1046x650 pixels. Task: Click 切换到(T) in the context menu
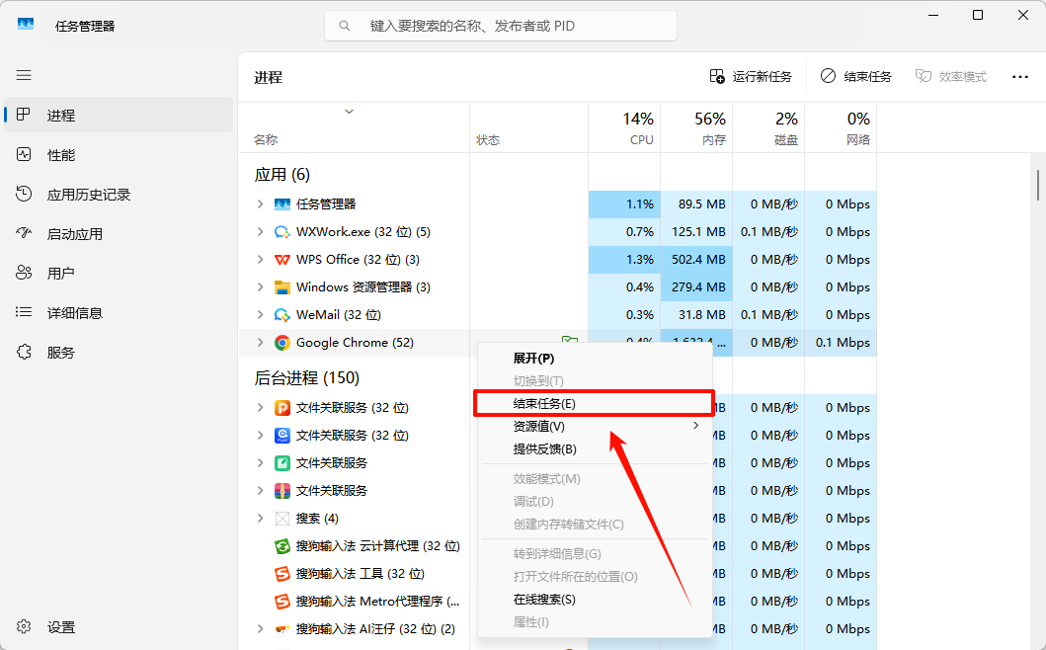593,381
